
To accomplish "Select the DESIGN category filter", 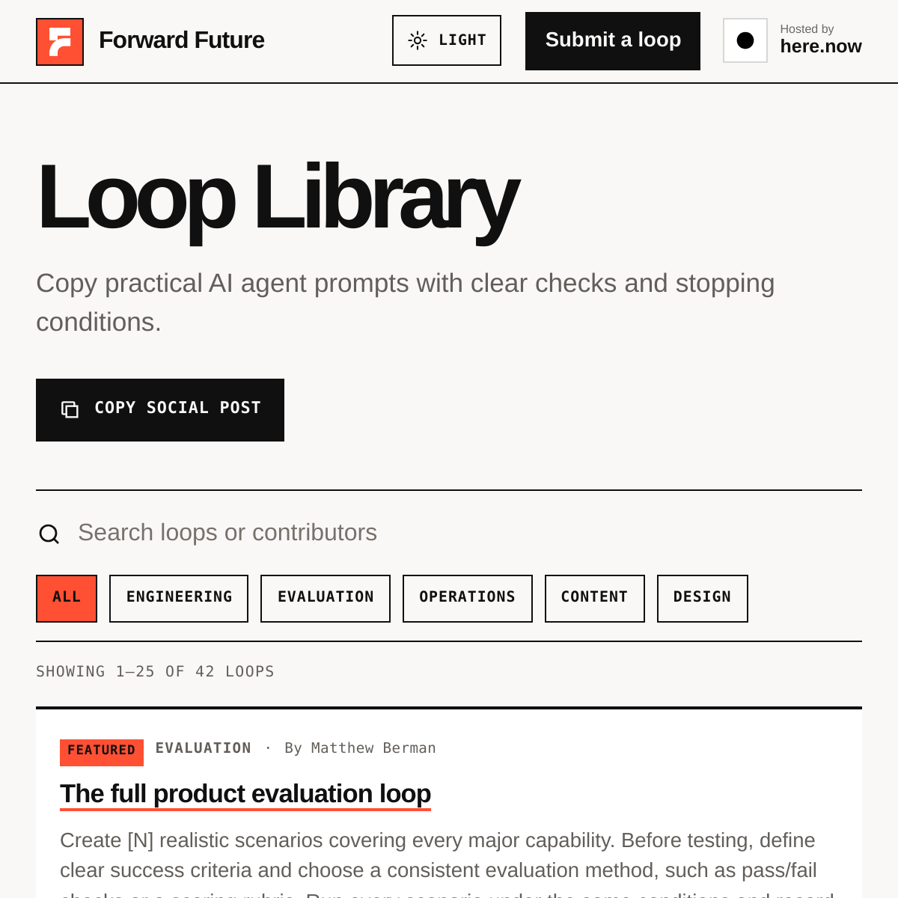I will (x=703, y=599).
